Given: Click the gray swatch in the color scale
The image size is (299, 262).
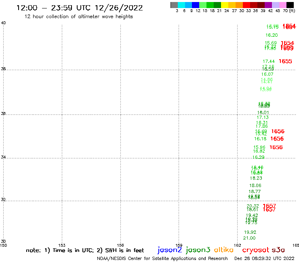Looking at the screenshot, I should point(174,5).
